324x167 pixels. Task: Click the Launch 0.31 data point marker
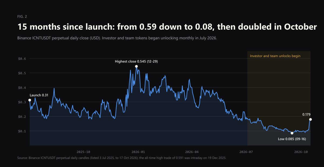tap(30, 100)
